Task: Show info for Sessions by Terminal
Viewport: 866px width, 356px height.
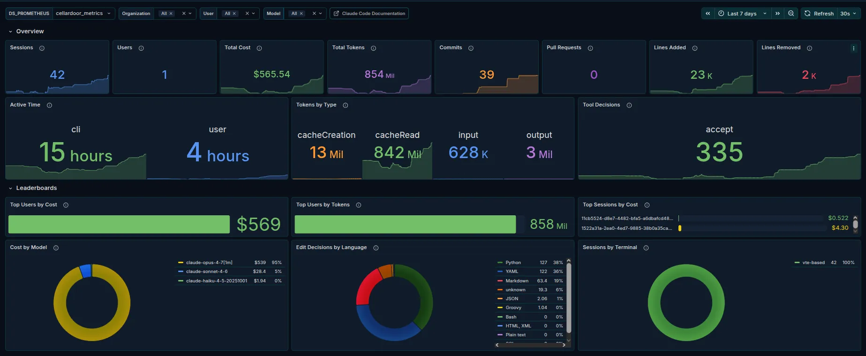Action: click(646, 248)
